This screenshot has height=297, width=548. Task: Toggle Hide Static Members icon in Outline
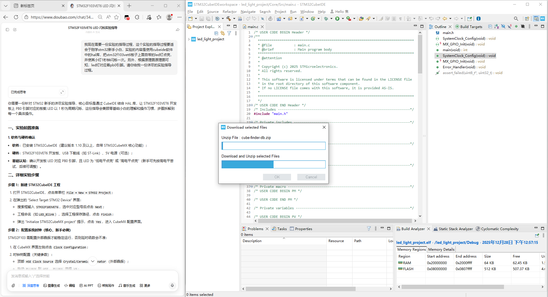[x=510, y=27]
